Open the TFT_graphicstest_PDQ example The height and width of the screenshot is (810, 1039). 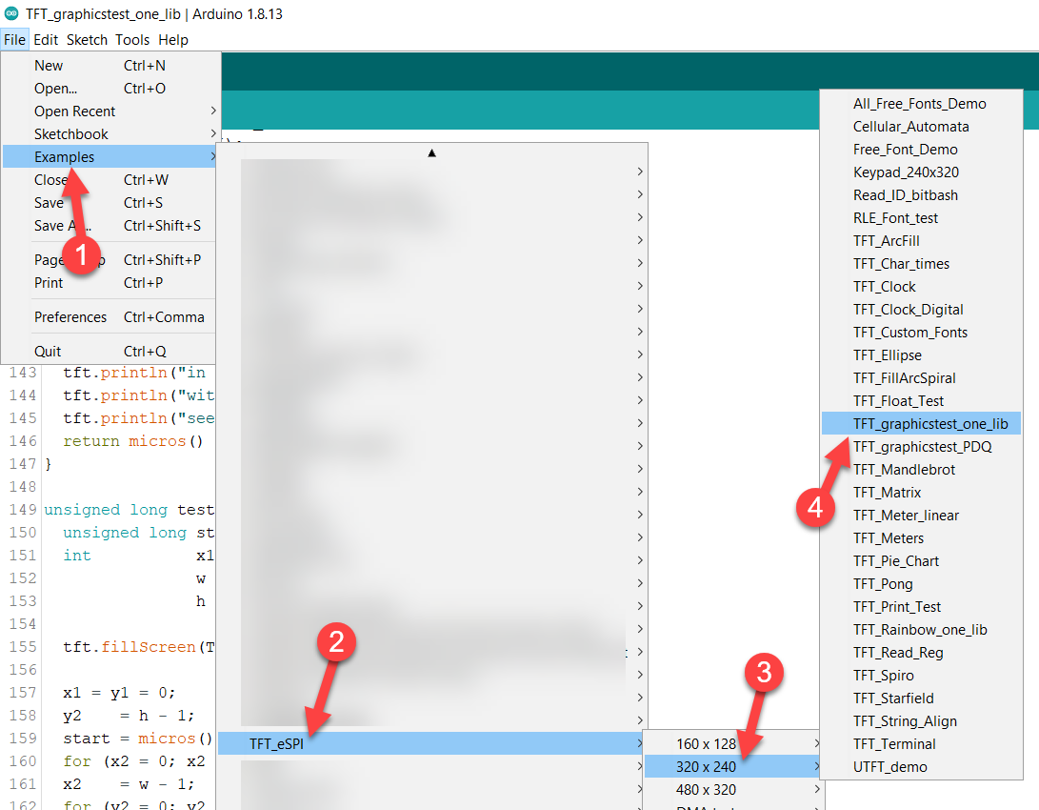921,447
